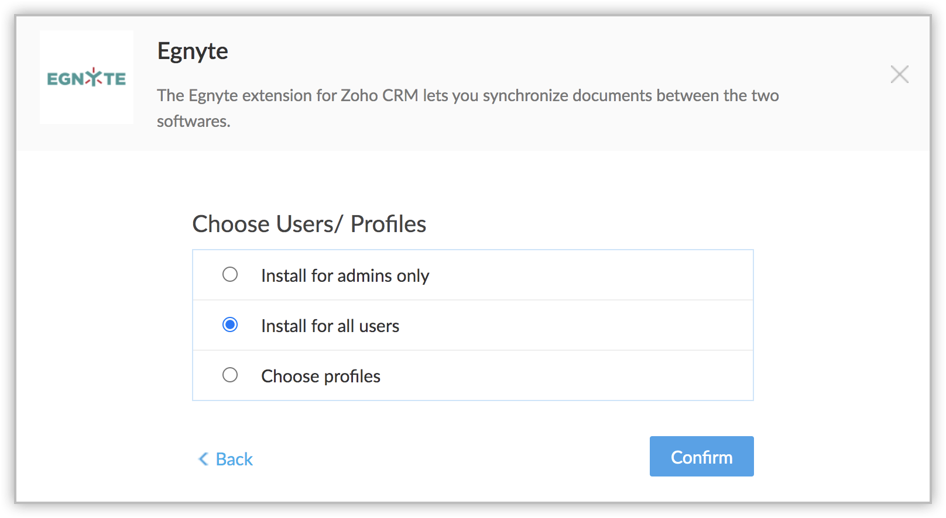Click the 'Install for admins only' label text
The height and width of the screenshot is (518, 946).
(x=345, y=275)
